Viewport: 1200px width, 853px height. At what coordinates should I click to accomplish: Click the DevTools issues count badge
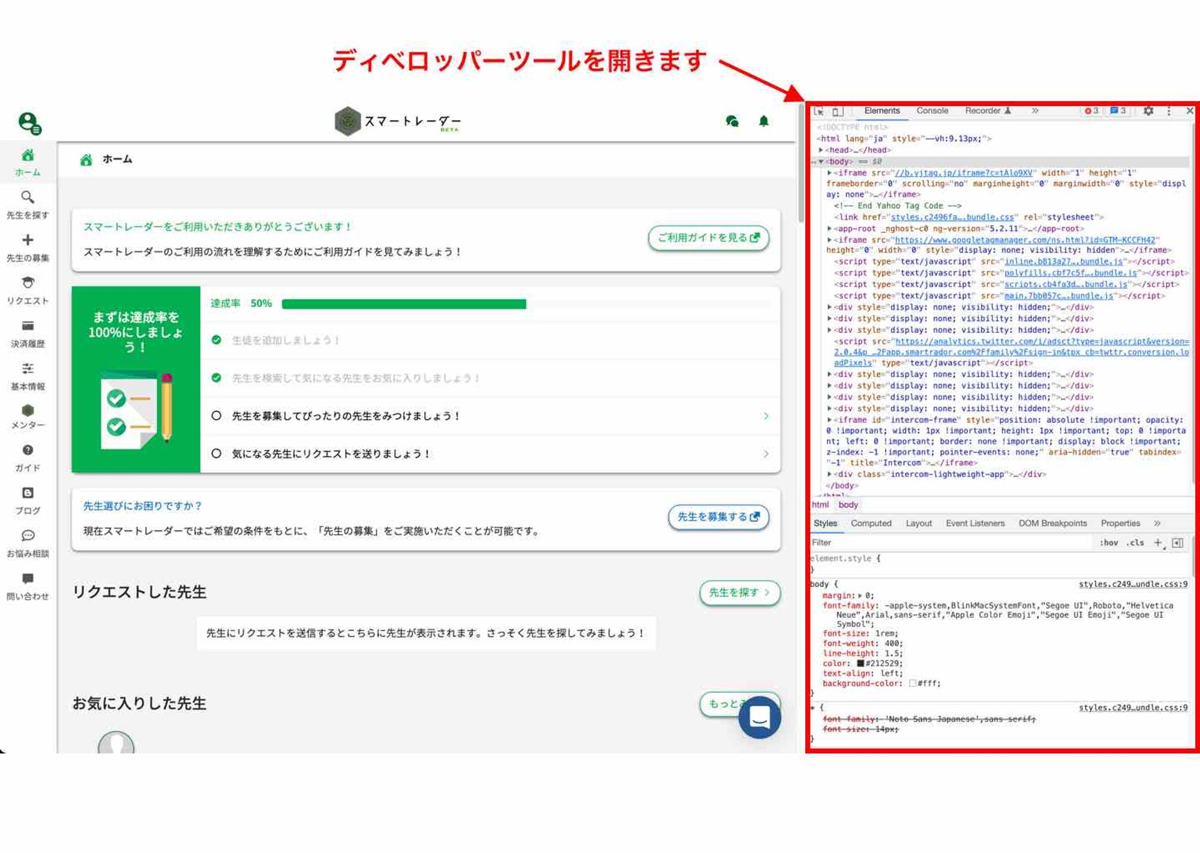tap(1118, 110)
